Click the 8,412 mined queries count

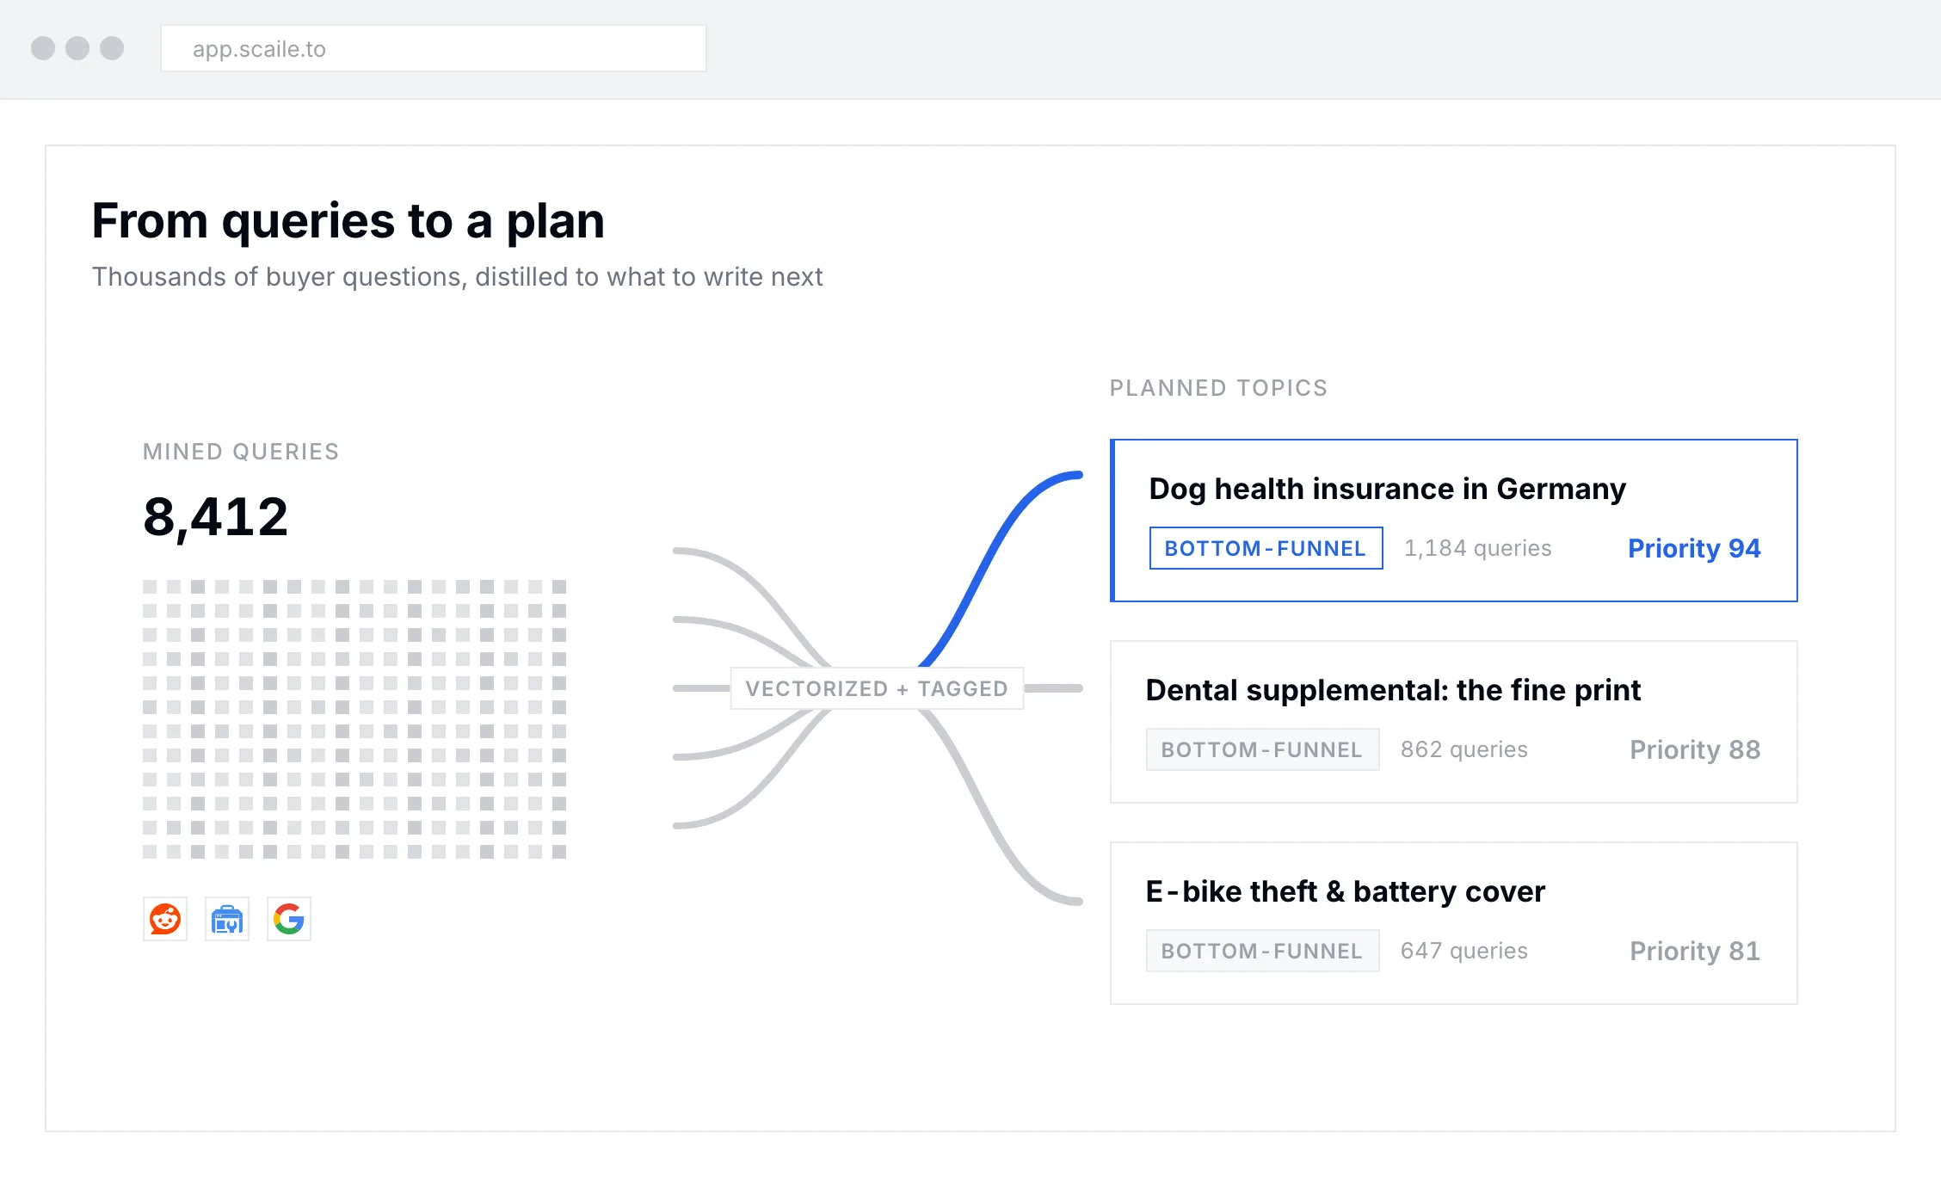coord(216,517)
